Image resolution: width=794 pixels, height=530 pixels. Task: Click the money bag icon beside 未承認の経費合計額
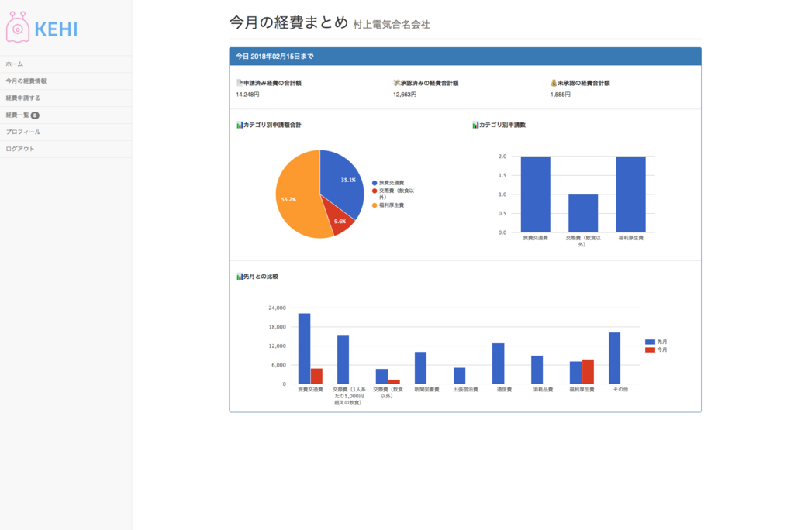[x=554, y=83]
